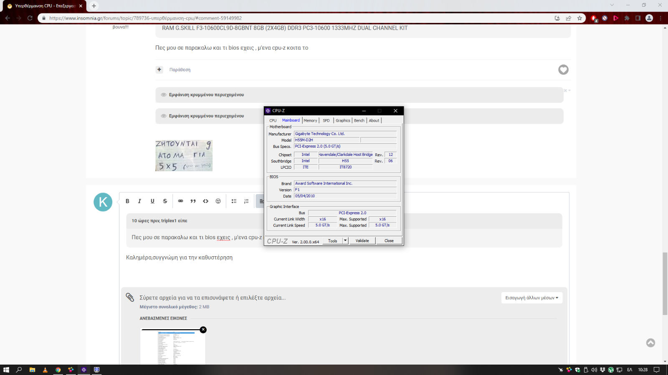Viewport: 668px width, 375px height.
Task: Click the handwritten signature image
Action: coord(184,155)
